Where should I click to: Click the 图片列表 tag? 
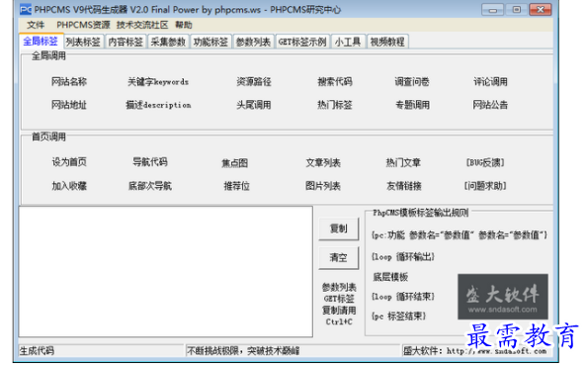click(323, 186)
